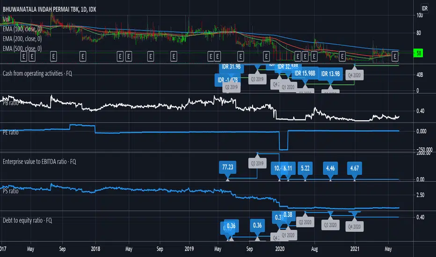Click the 100 level on the price axis
This screenshot has width=436, height=257.
420,15
